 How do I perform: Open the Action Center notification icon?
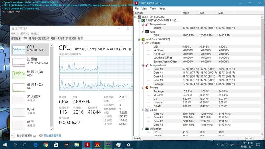[x=258, y=145]
